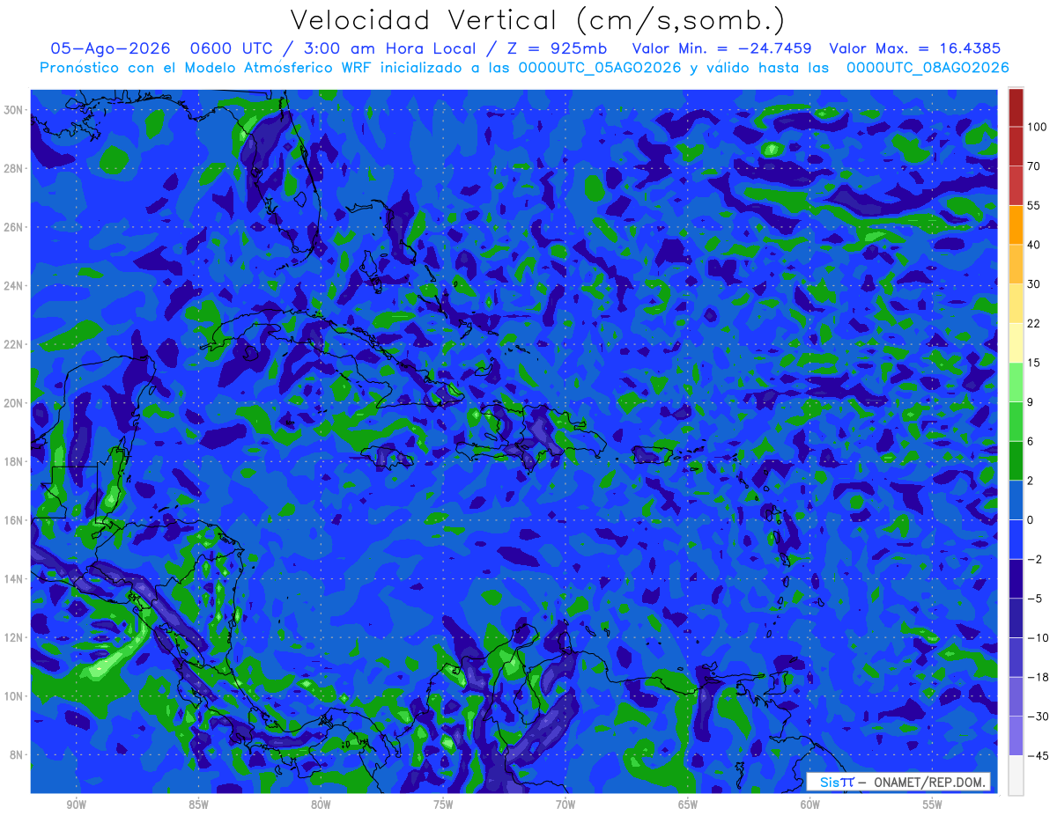The width and height of the screenshot is (1057, 816).
Task: Click the orange swatch between 40 and 55
Action: coord(1016,225)
